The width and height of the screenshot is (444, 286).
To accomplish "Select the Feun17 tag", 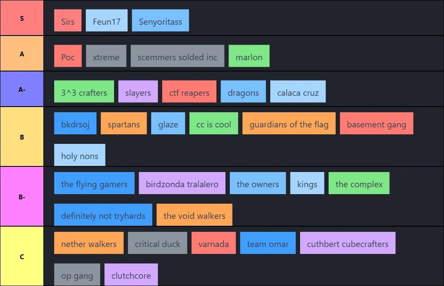I will (107, 21).
